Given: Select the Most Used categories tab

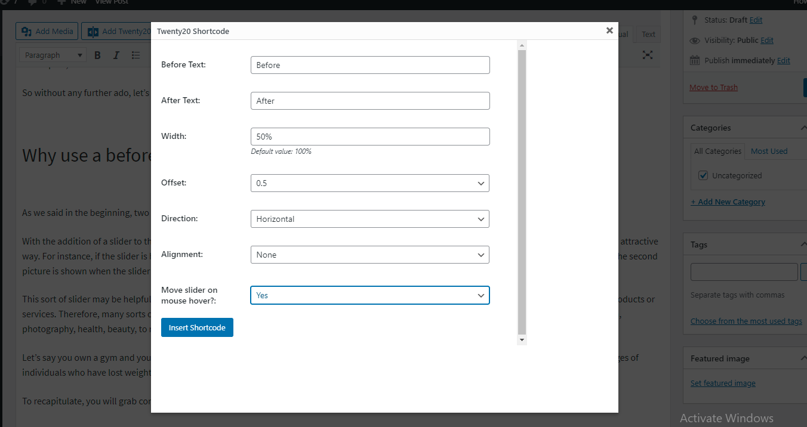Looking at the screenshot, I should (x=769, y=151).
